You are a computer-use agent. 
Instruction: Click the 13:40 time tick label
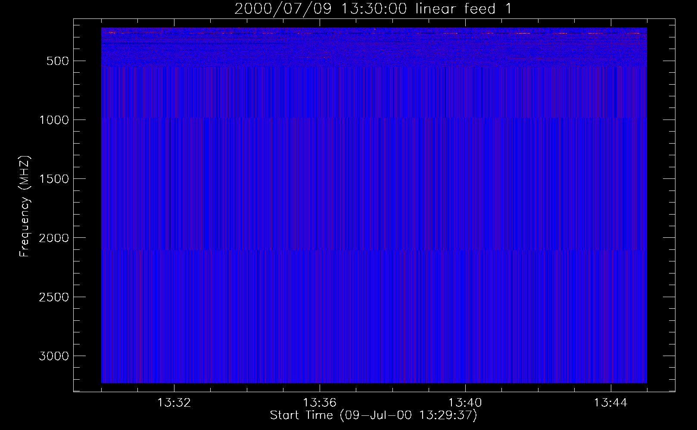coord(465,403)
